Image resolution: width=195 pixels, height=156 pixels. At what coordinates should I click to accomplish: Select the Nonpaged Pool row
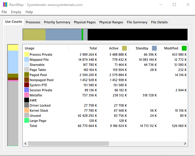click(x=42, y=80)
